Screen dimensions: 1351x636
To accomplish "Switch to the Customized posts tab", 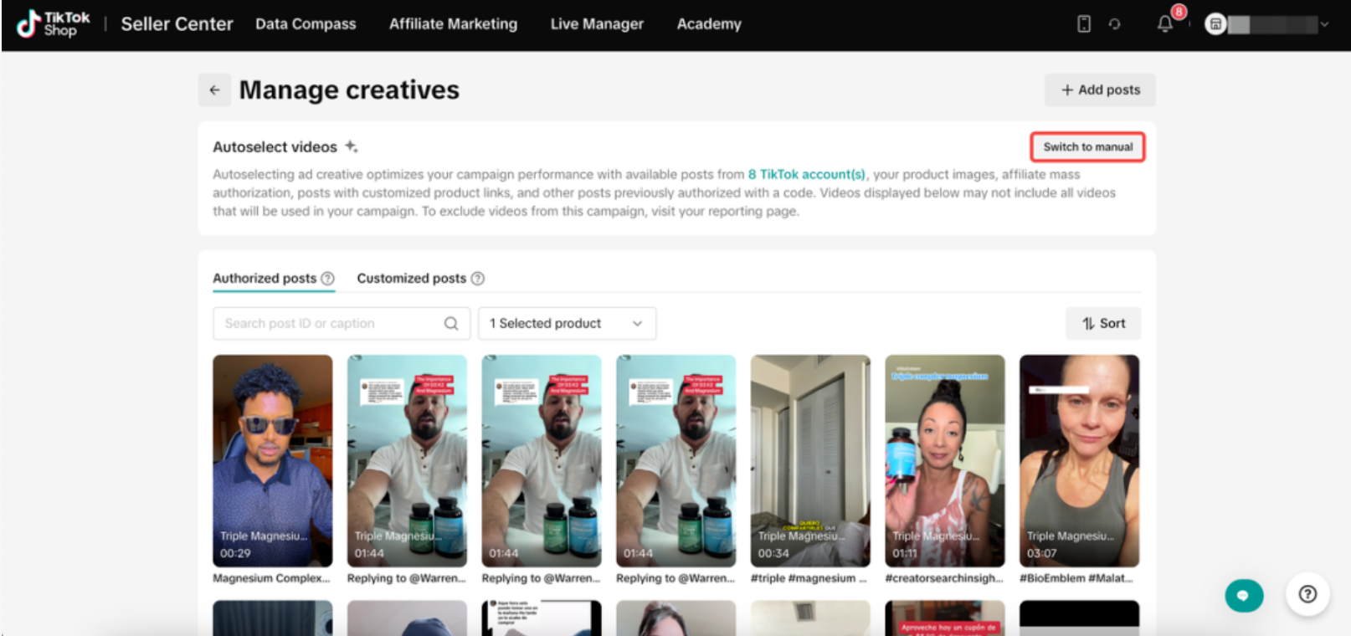I will (x=412, y=278).
